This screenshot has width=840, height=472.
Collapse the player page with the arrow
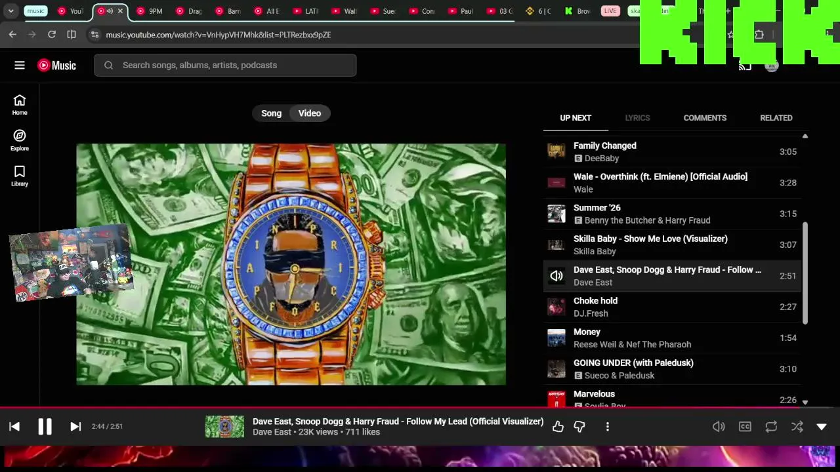(x=822, y=427)
